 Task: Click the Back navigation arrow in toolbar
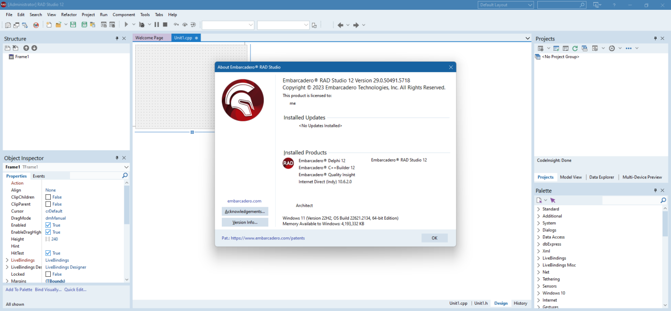point(340,25)
